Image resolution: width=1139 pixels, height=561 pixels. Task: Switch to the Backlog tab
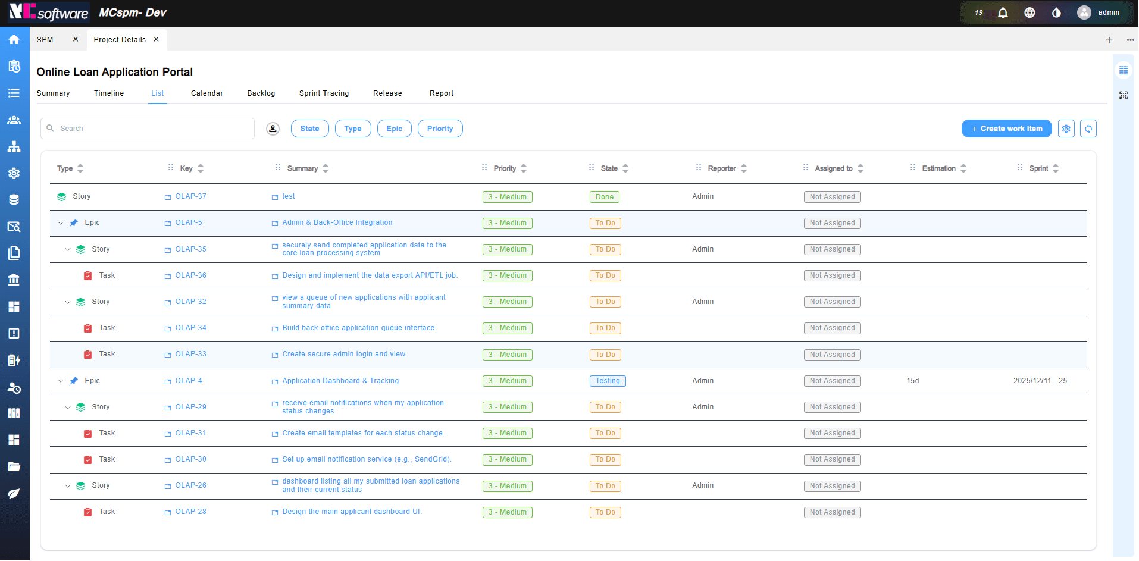(x=261, y=93)
